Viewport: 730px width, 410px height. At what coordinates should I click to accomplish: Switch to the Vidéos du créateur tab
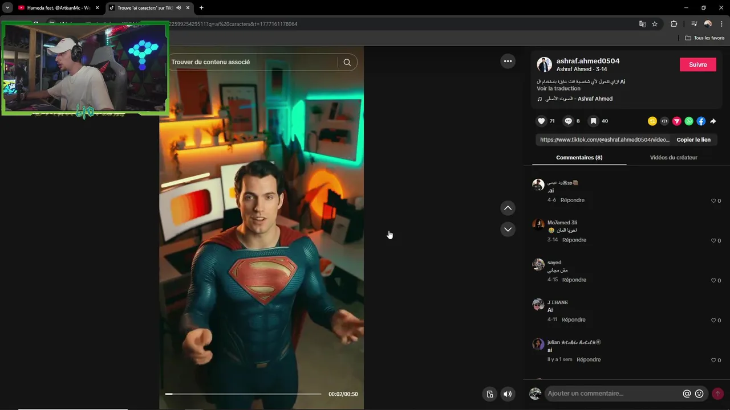pos(674,157)
